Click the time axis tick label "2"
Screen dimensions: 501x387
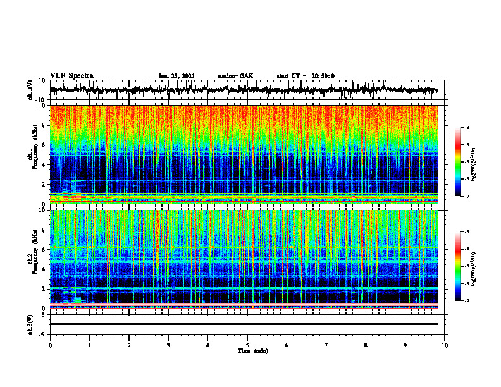coord(129,345)
